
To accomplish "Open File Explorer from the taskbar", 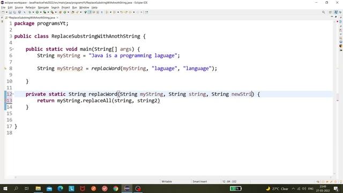I will pos(38,188).
